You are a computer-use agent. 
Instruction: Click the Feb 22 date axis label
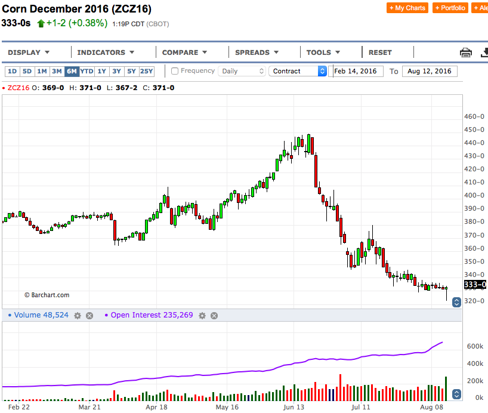tap(19, 407)
